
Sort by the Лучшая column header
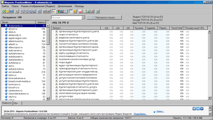pyautogui.click(x=139, y=28)
